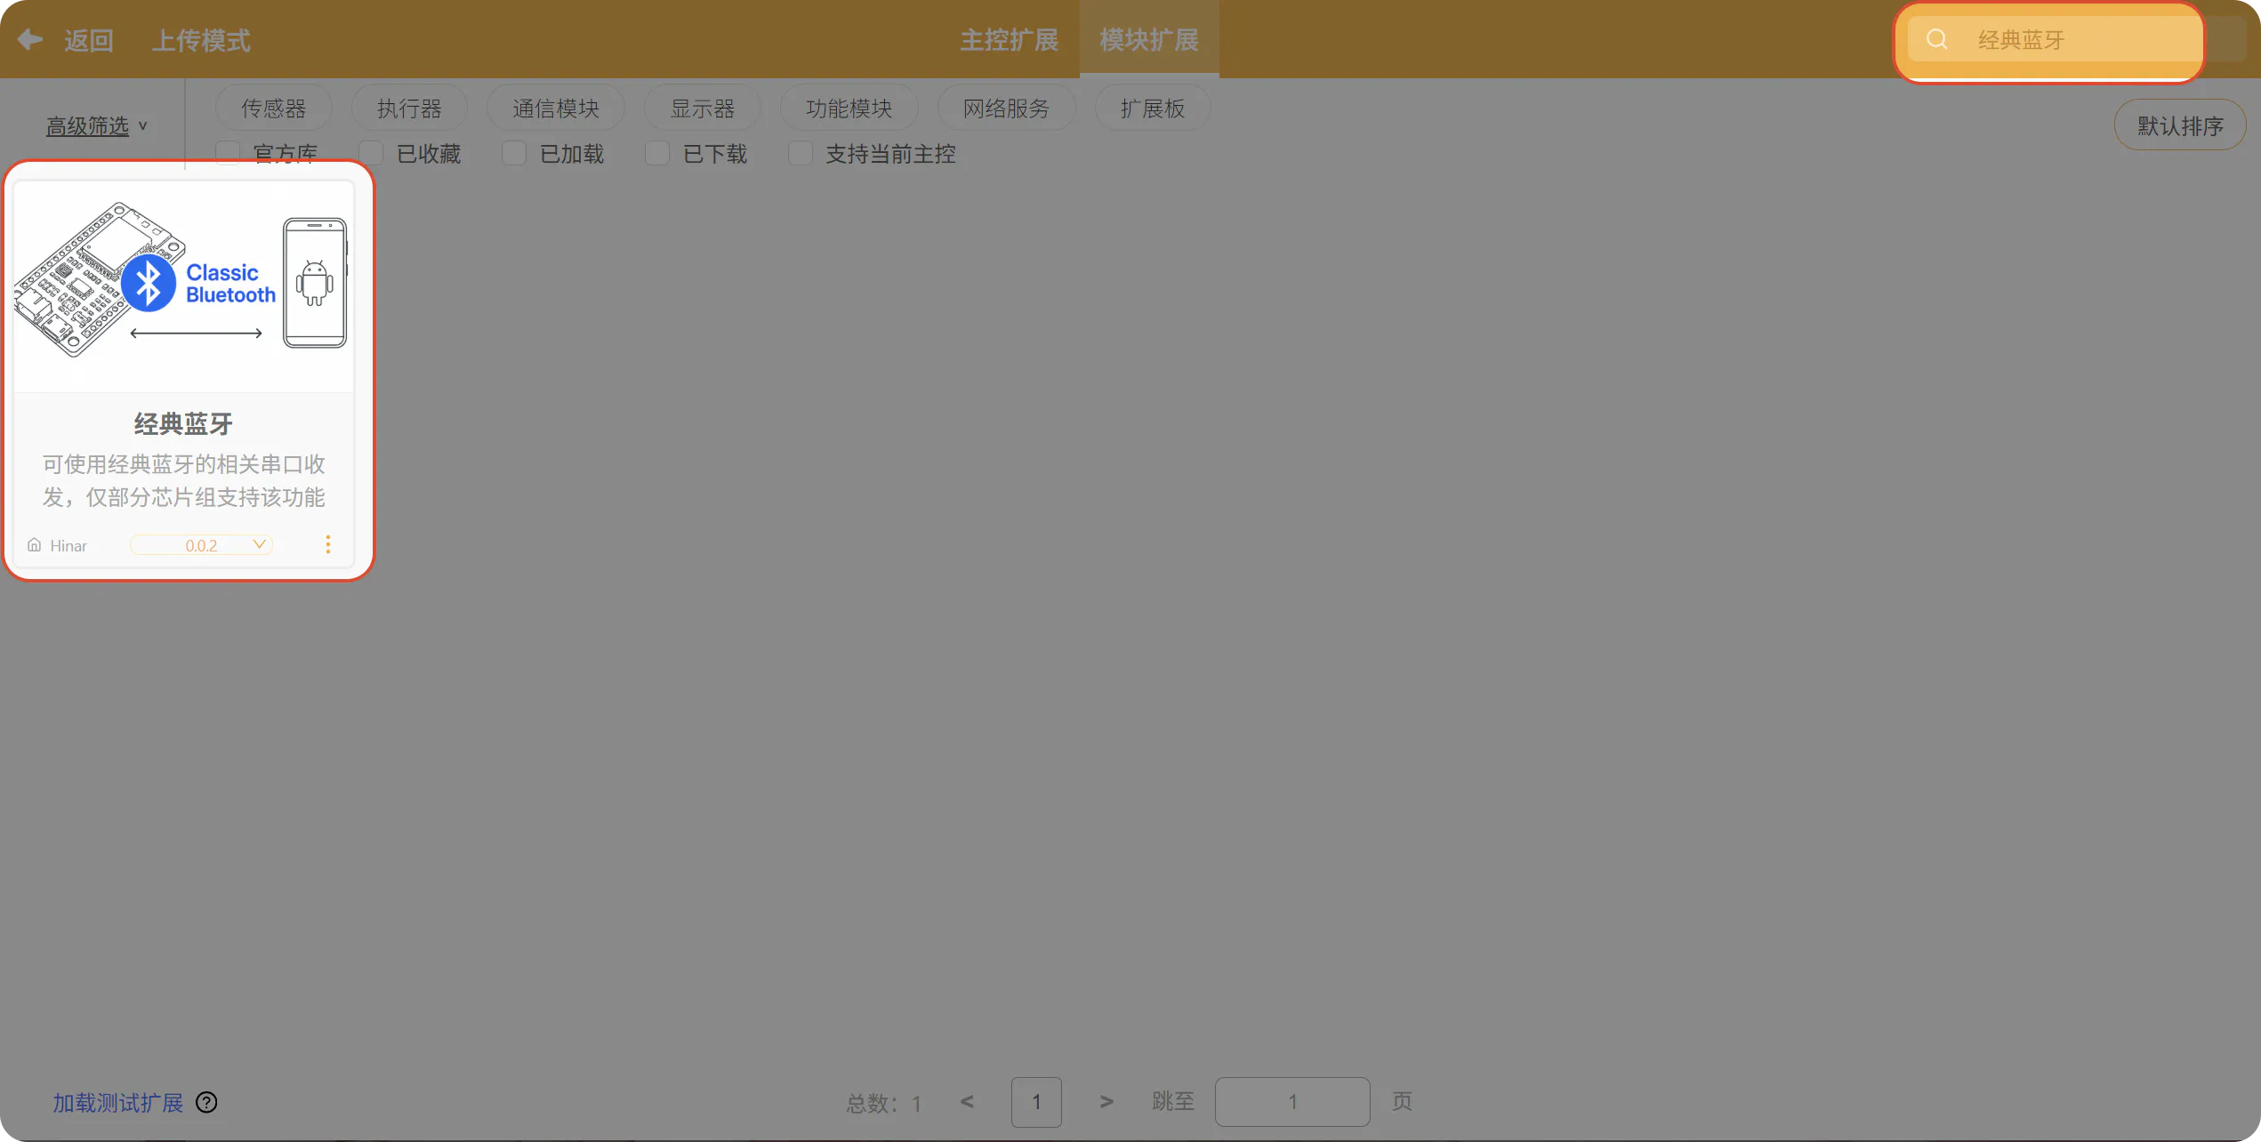Select the 功能模块 category
2261x1142 pixels.
849,108
